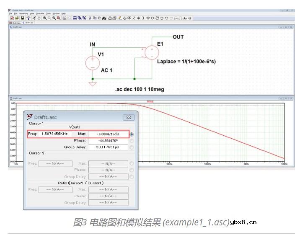Screen dimensions: 305x235
Task: Run the simulation with the running-man icon
Action: [34, 18]
